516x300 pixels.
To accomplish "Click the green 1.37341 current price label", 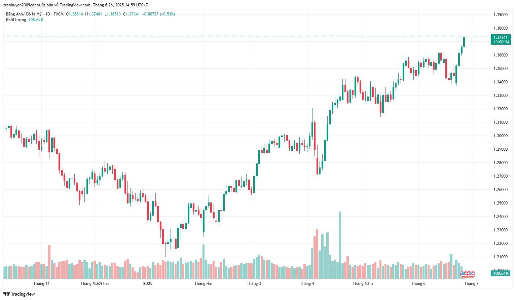I will coord(501,37).
